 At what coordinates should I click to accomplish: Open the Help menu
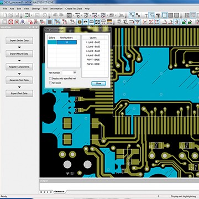(x=87, y=9)
